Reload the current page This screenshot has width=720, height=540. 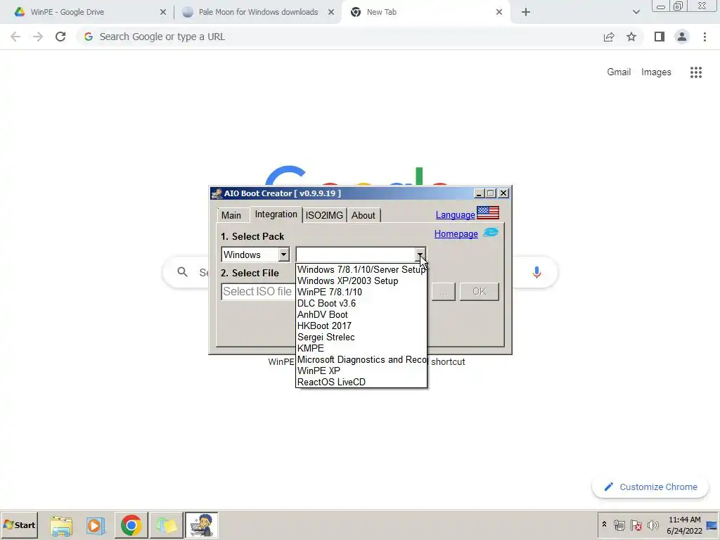[x=60, y=37]
